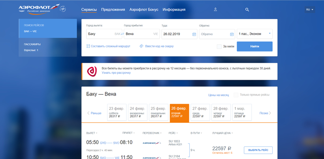Select 'Поиск рейсов BAK — VIE' sidebar step

coord(48,28)
